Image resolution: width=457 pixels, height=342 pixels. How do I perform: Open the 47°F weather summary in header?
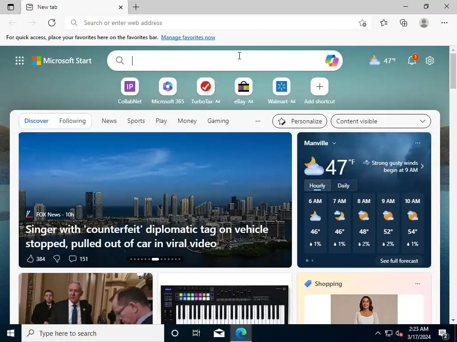tap(382, 61)
